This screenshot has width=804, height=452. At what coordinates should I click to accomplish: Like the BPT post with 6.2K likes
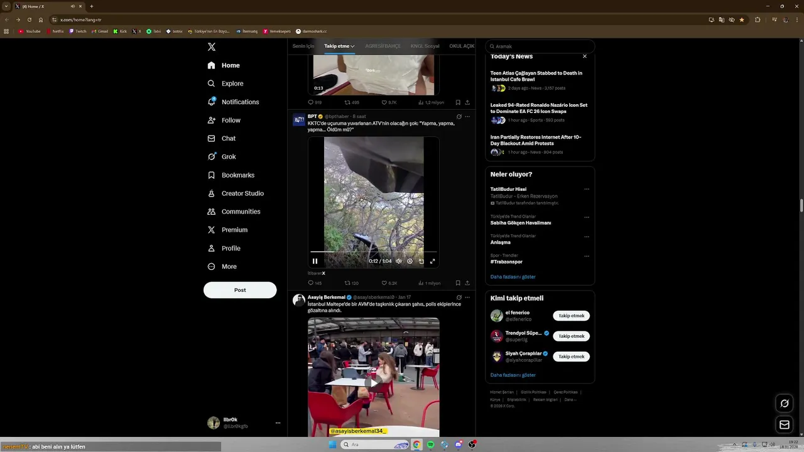pyautogui.click(x=389, y=283)
